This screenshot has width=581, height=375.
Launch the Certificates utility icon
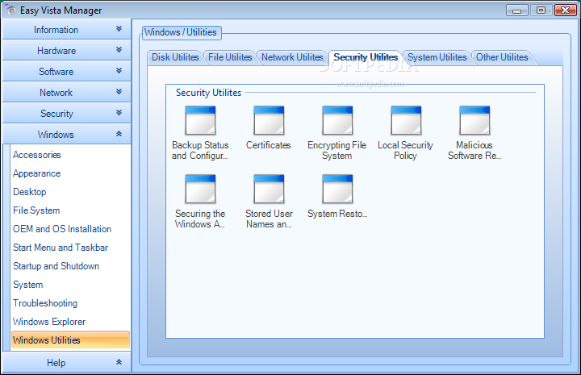pos(269,121)
